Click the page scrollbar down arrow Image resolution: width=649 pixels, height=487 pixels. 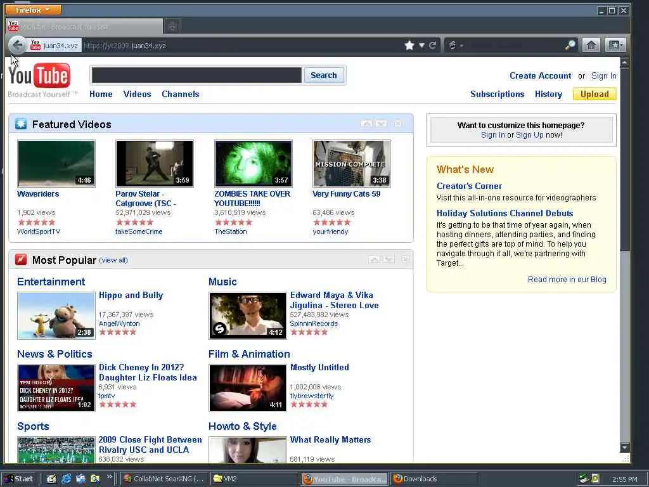[x=624, y=448]
